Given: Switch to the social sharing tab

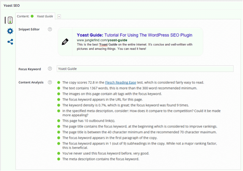Looking at the screenshot, I should (x=10, y=42).
